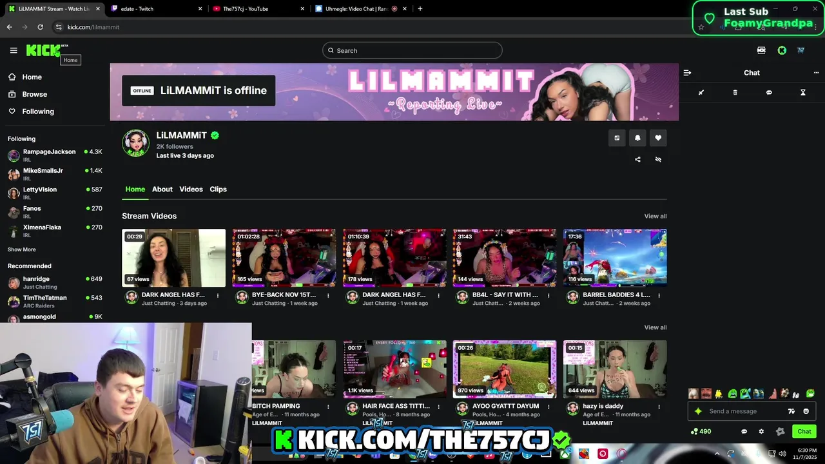
Task: Open chat settings gear icon
Action: [x=761, y=432]
